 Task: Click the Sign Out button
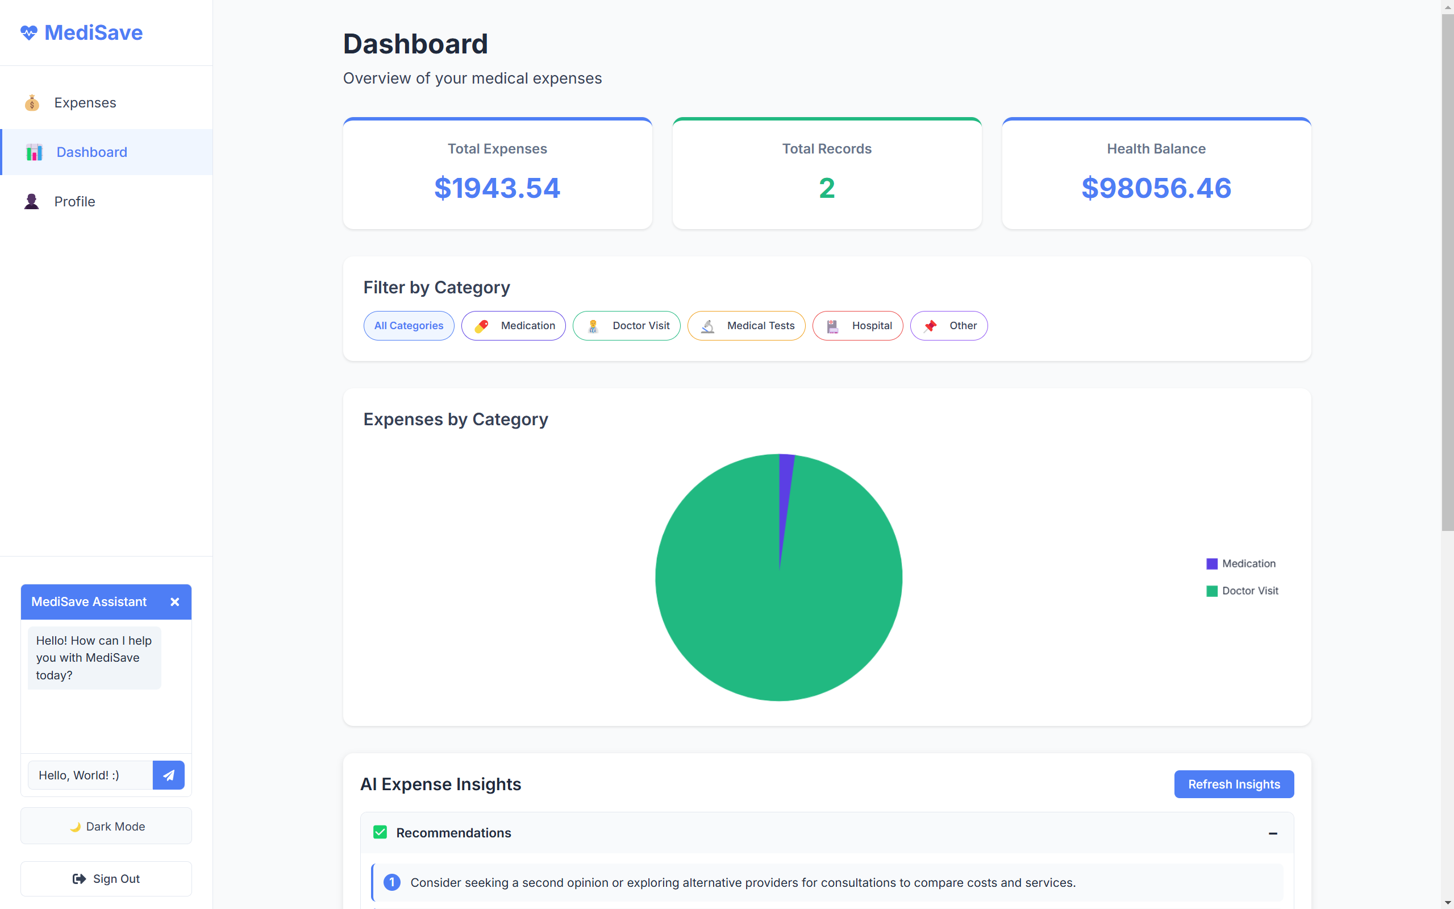[106, 878]
